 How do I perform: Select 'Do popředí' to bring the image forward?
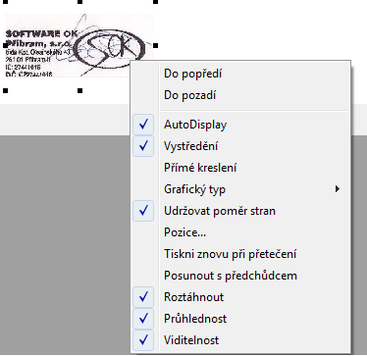pos(241,74)
